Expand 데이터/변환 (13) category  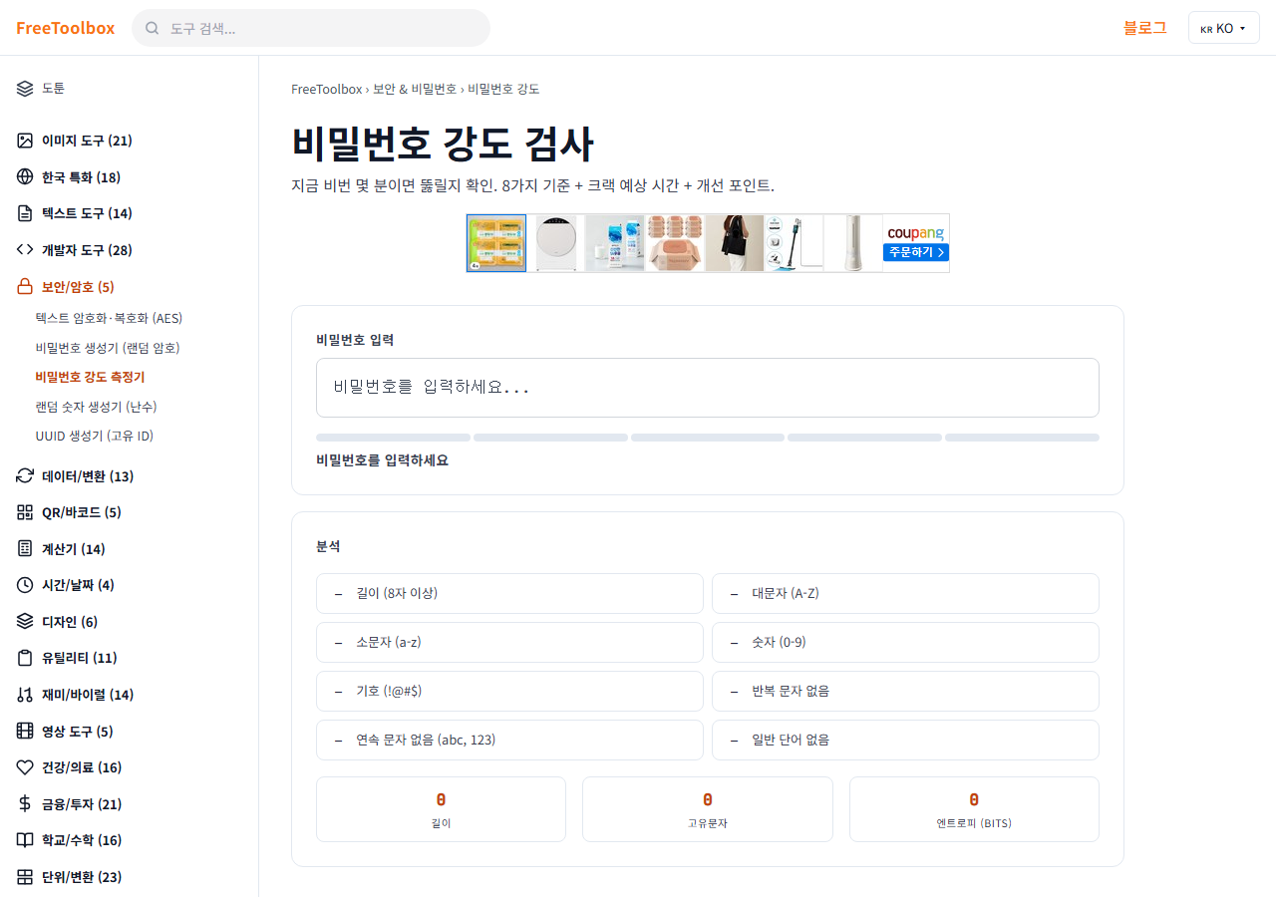[x=88, y=476]
